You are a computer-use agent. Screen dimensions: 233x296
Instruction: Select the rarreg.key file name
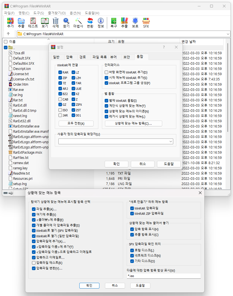(x=20, y=168)
